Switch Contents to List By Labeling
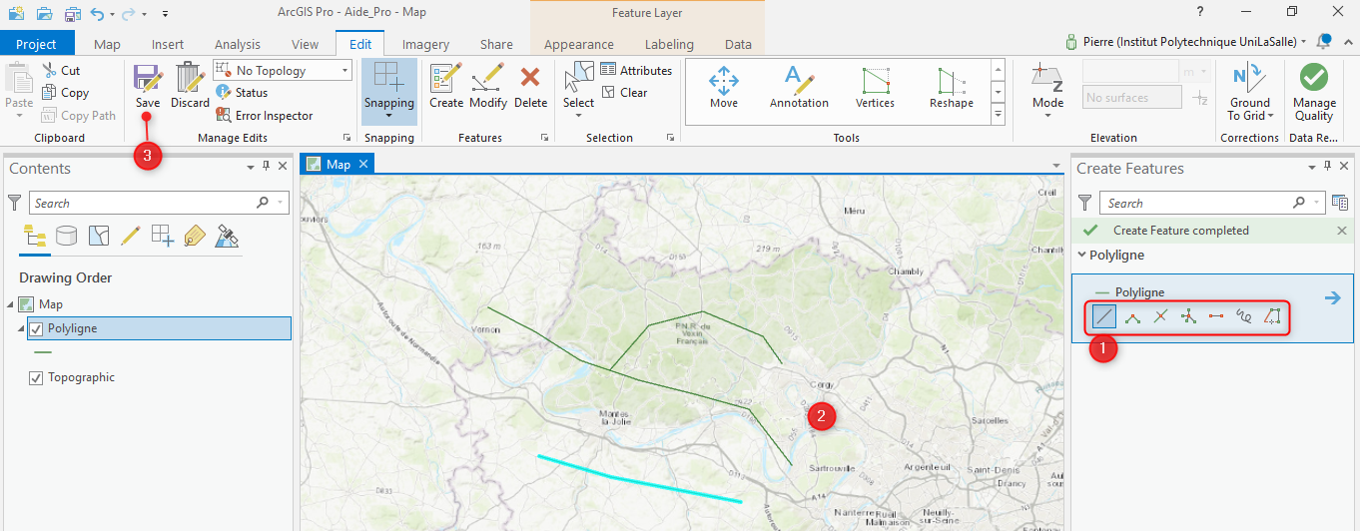Screen dimensions: 1360x531 click(195, 236)
